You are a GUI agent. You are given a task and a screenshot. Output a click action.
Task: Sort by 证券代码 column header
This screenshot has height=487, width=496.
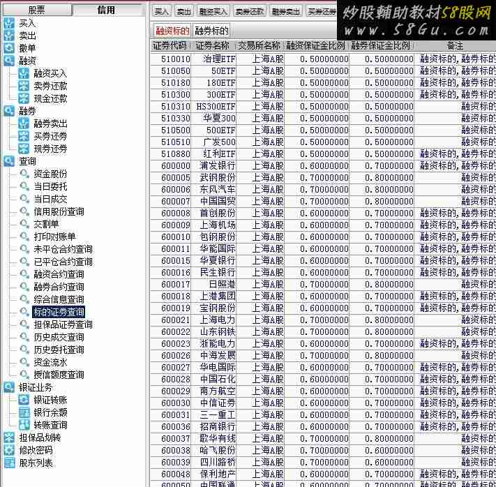tap(170, 46)
